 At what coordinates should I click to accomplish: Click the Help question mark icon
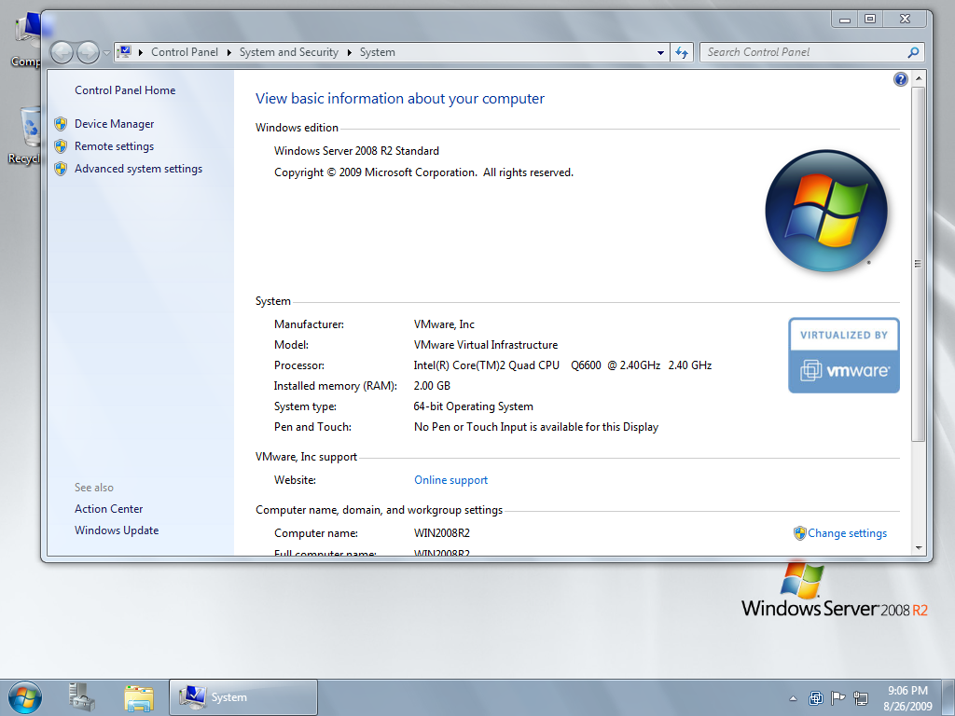point(900,80)
